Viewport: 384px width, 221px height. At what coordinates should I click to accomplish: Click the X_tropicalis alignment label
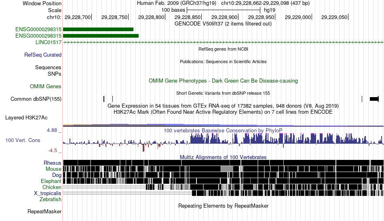click(x=48, y=193)
